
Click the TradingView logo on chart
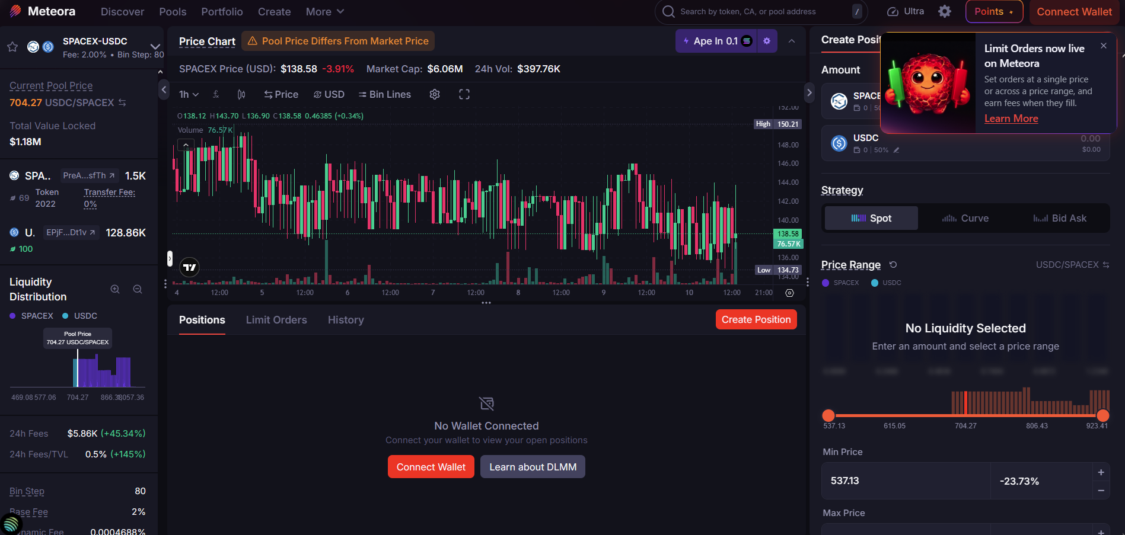pos(190,267)
